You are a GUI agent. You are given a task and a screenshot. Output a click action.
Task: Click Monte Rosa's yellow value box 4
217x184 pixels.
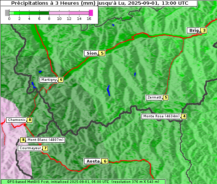tap(184, 116)
